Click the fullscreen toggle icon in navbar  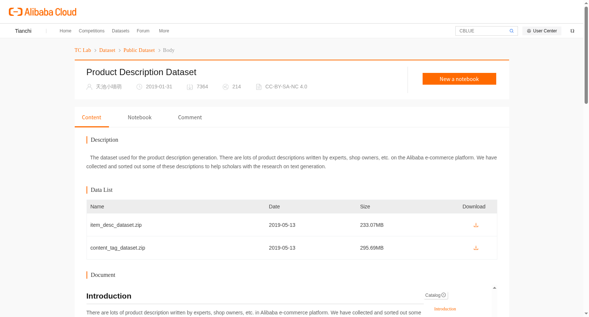point(572,31)
